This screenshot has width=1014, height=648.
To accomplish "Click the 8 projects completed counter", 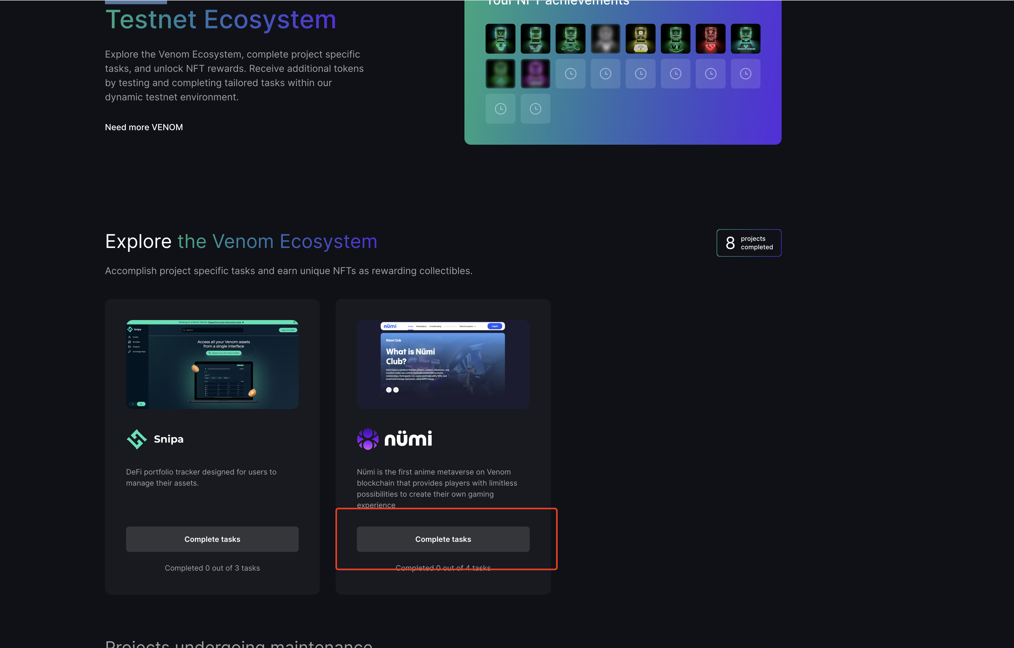I will pyautogui.click(x=749, y=243).
